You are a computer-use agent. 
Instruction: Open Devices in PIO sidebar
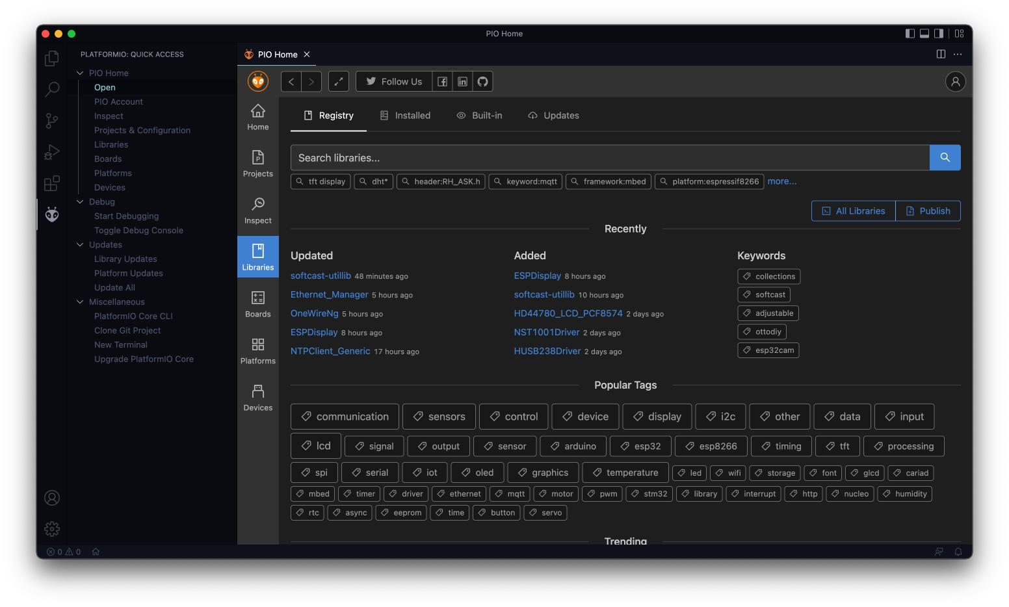click(258, 398)
